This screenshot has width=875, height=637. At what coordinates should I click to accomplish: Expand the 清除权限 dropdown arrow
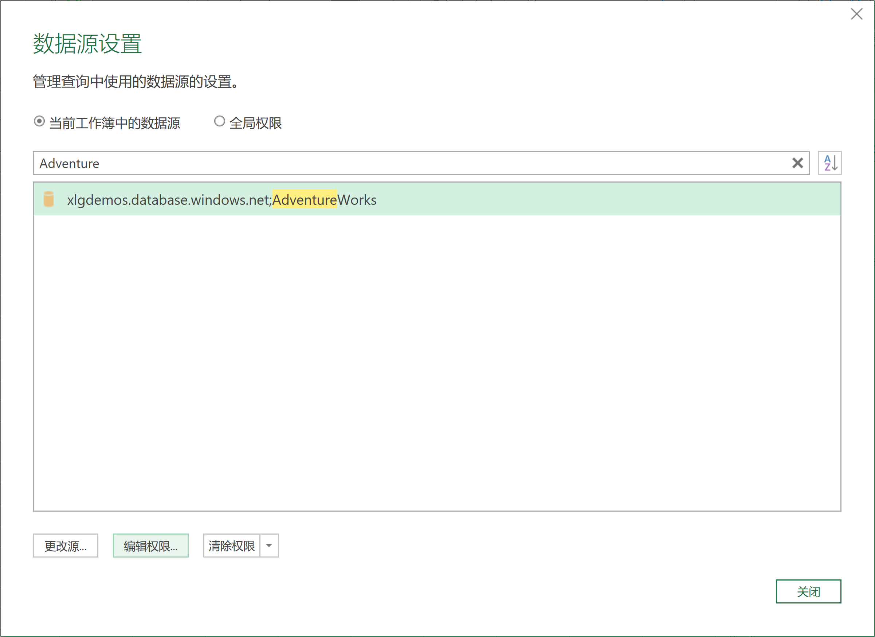[x=269, y=546]
